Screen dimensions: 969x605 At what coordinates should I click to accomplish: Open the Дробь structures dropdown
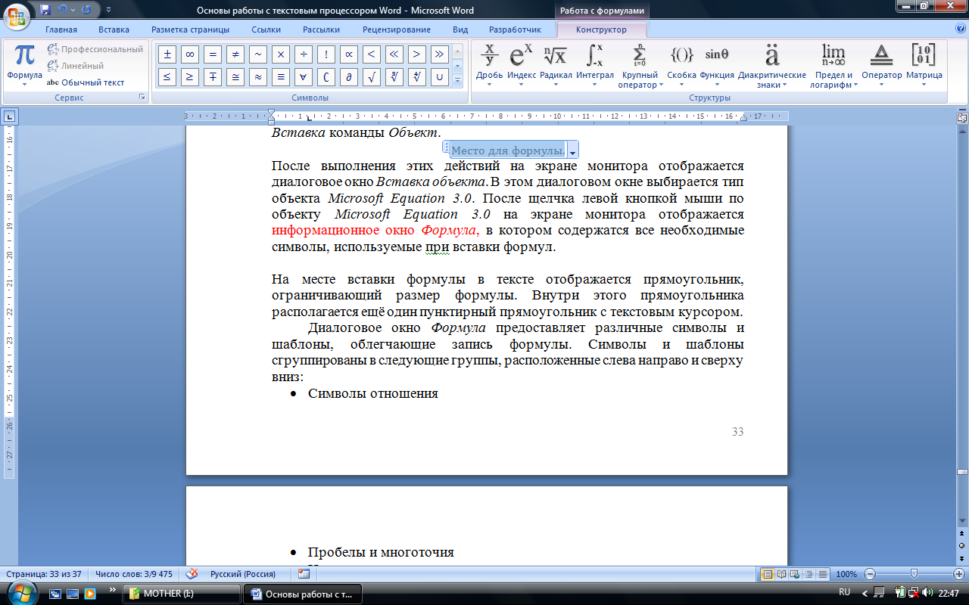click(489, 67)
